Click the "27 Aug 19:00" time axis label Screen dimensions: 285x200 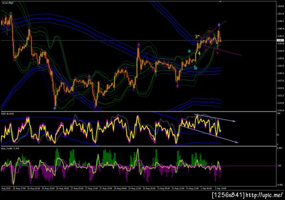coord(106,189)
